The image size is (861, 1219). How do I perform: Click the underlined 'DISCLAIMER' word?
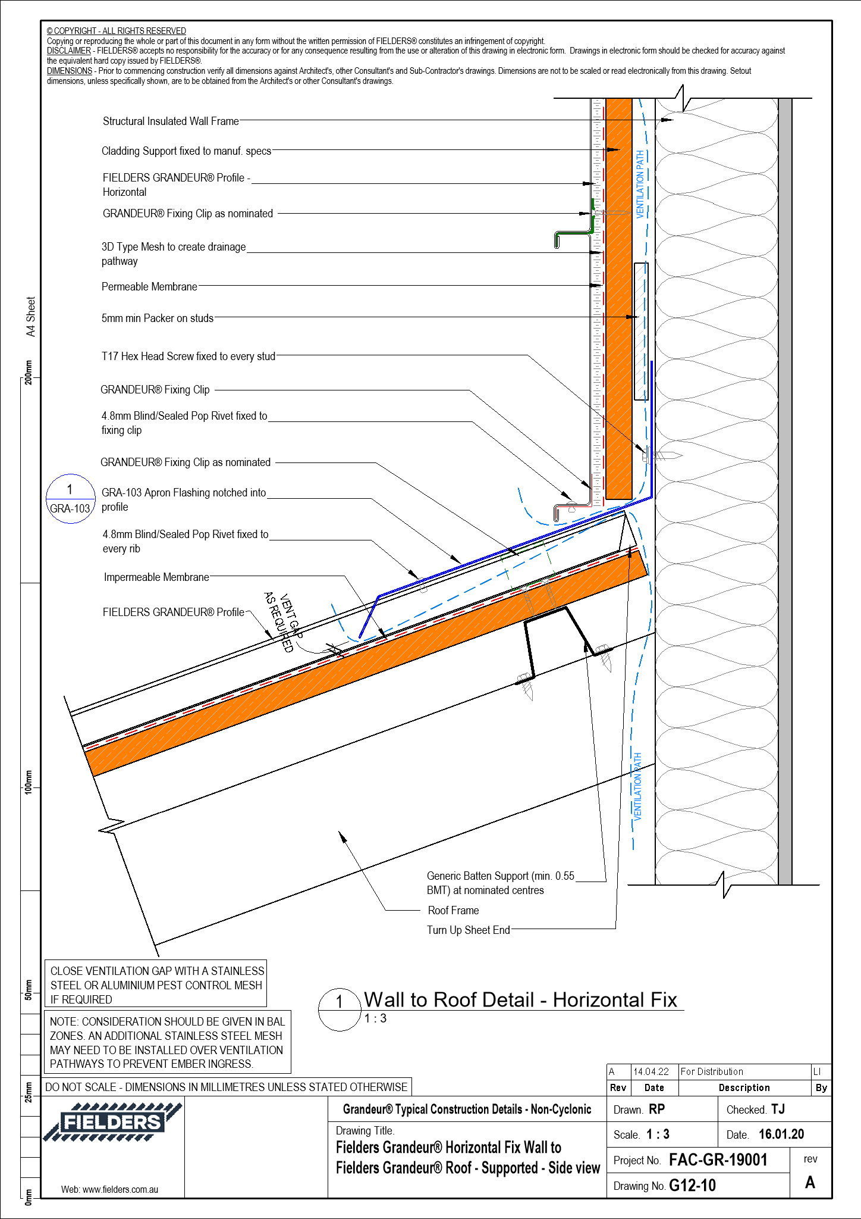click(69, 51)
